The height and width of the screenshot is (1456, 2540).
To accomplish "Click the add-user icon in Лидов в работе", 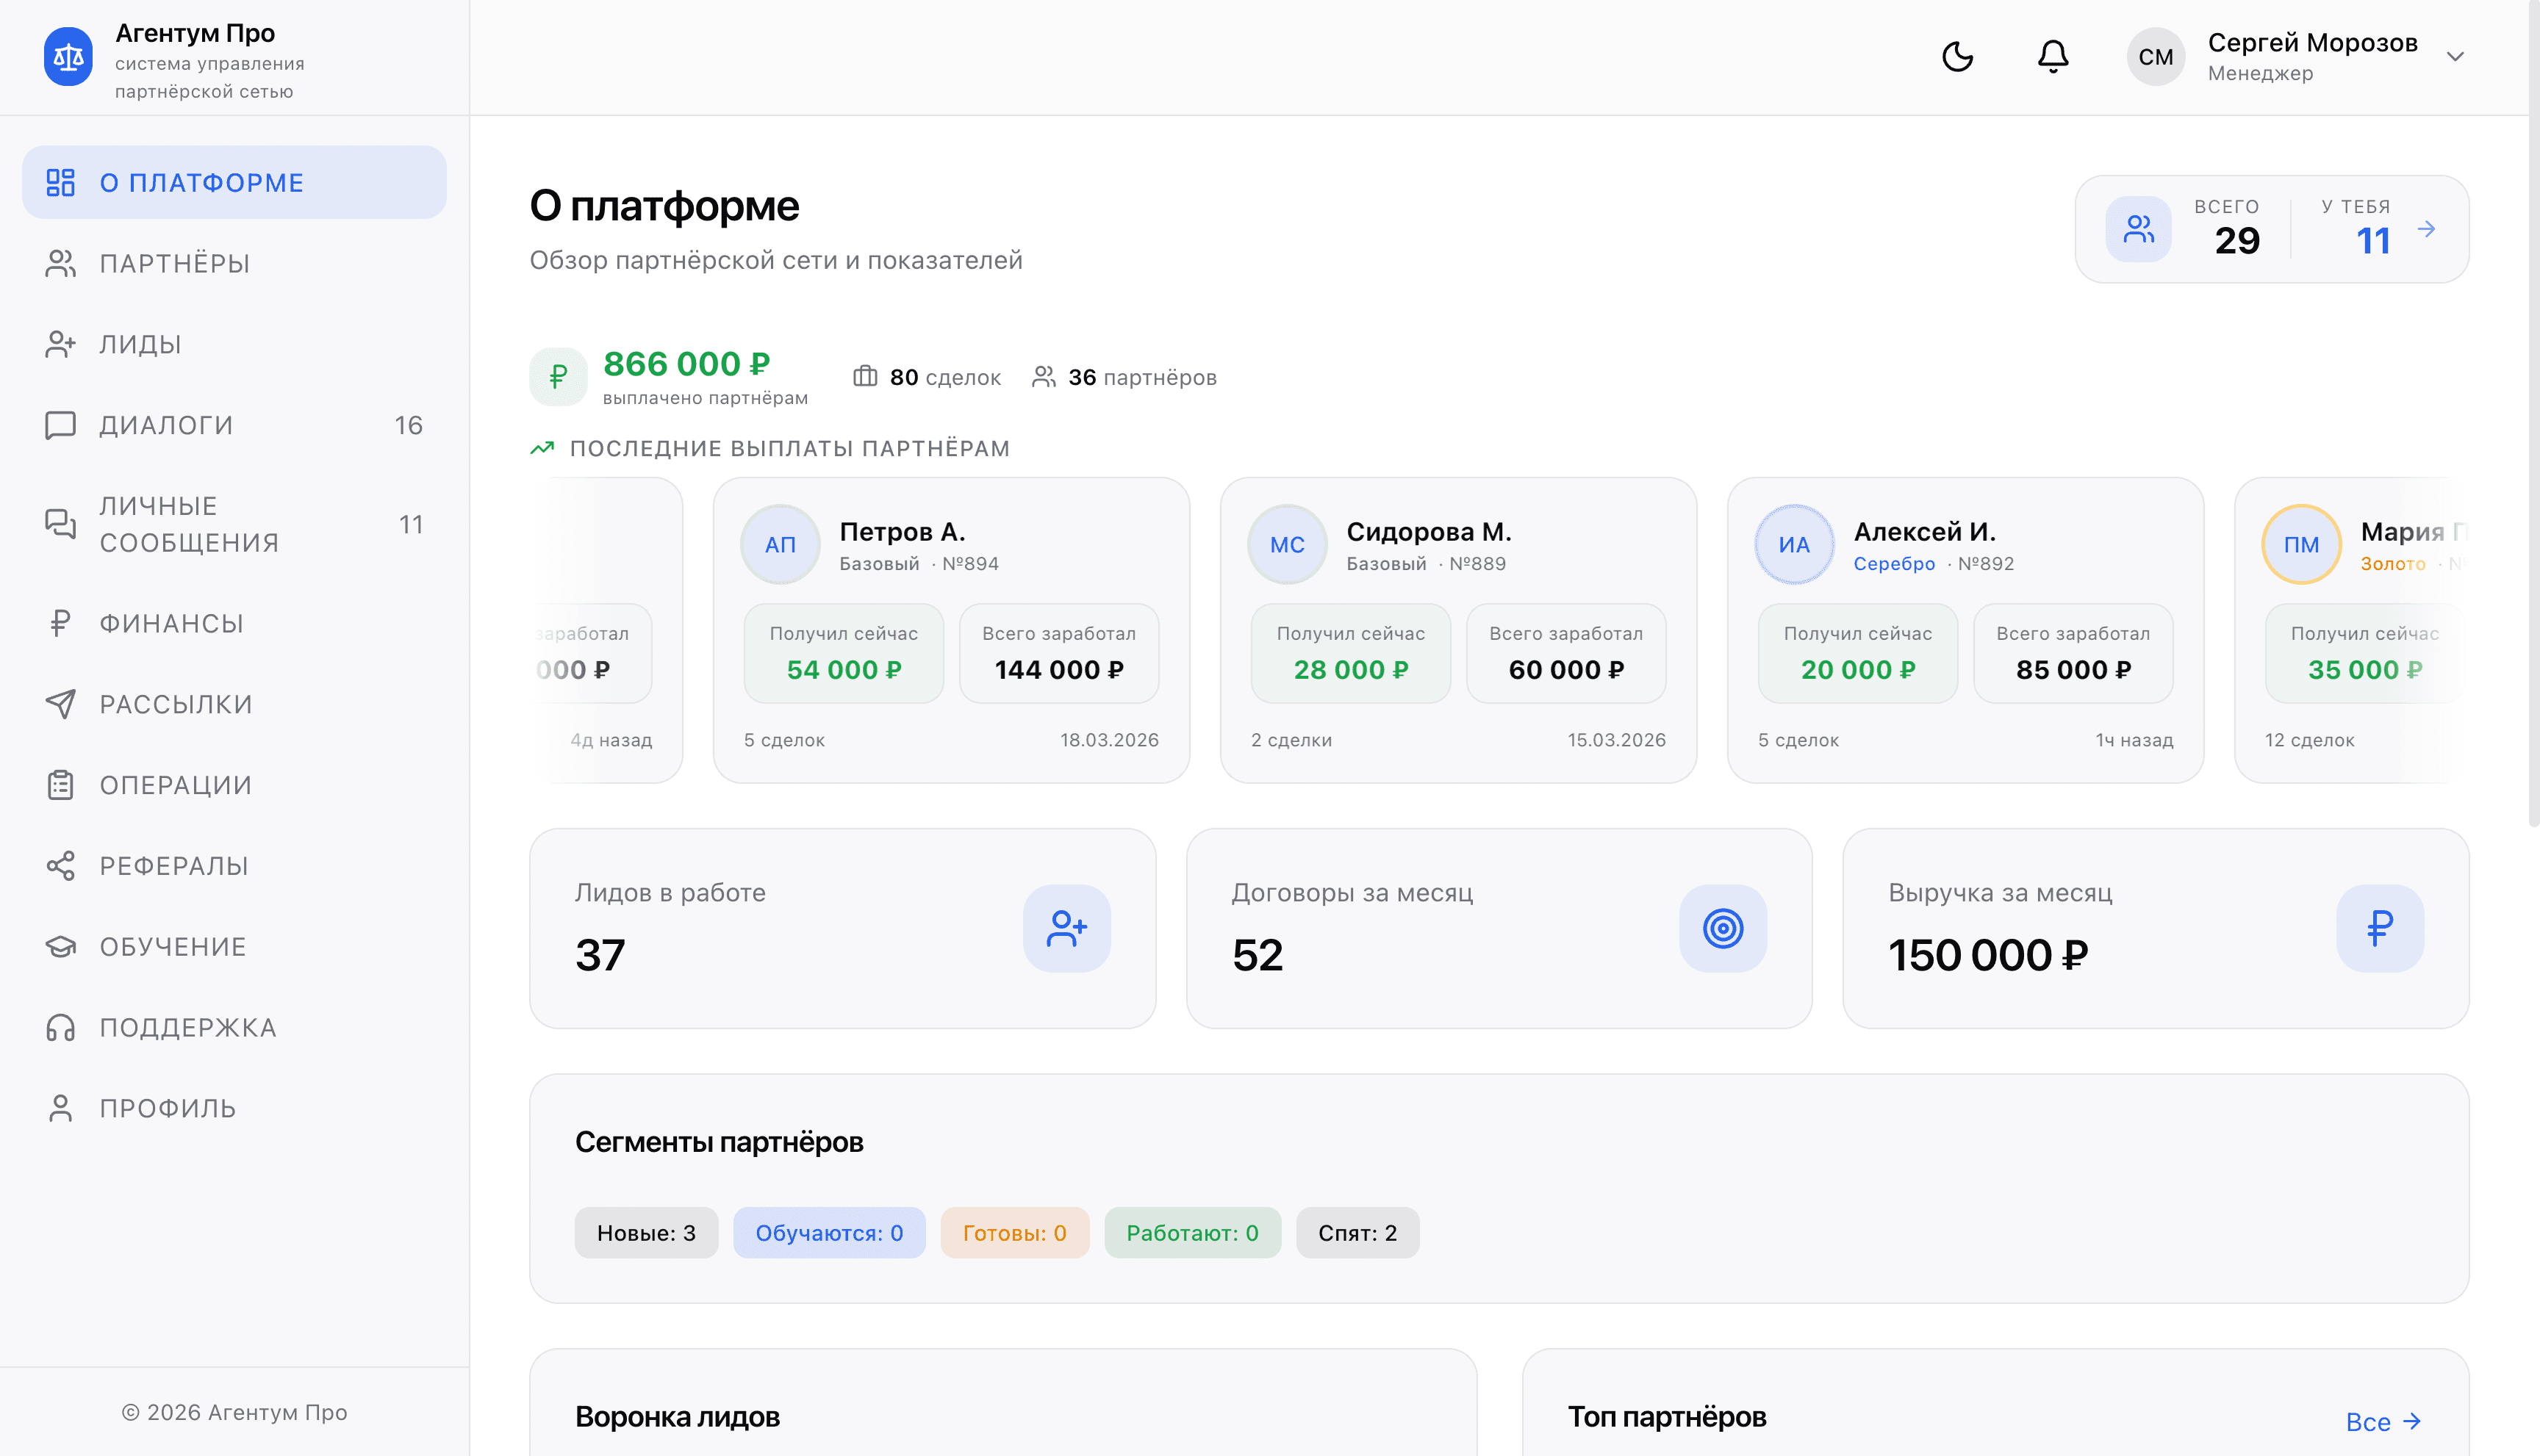I will 1066,928.
